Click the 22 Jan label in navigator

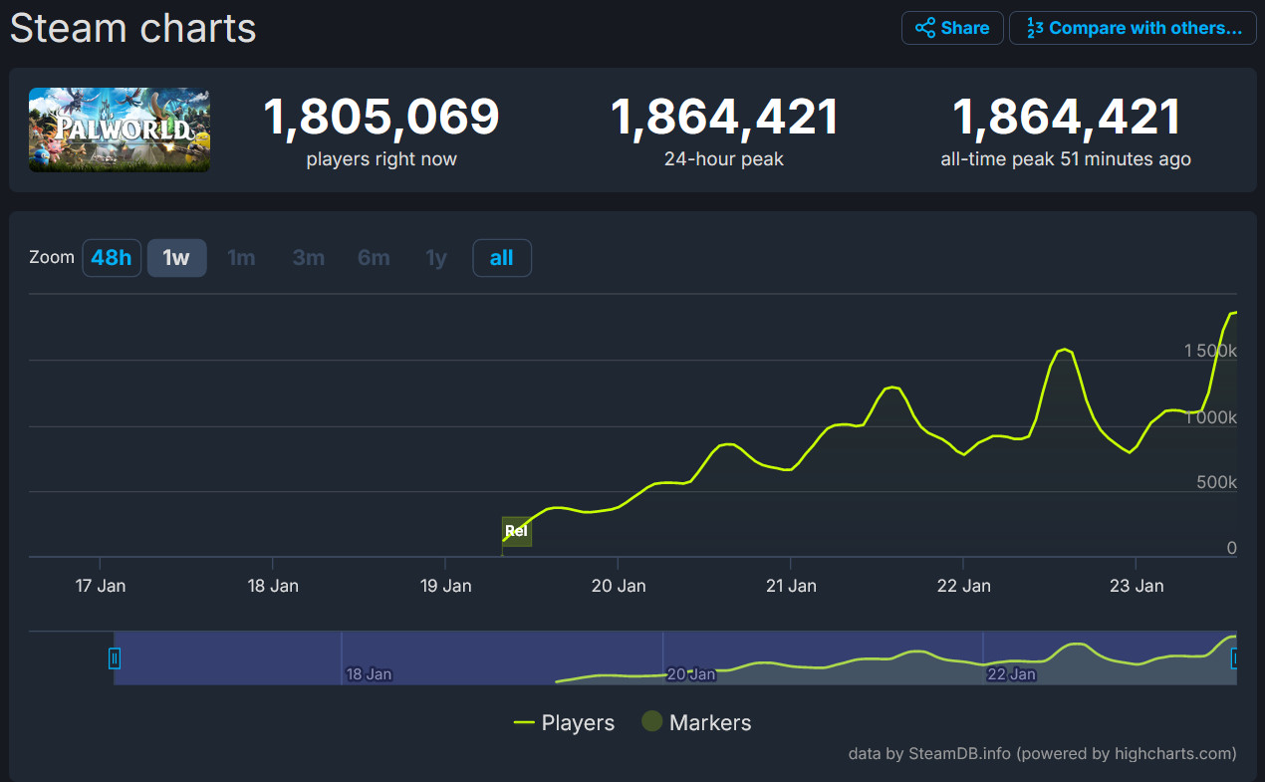coord(1011,674)
